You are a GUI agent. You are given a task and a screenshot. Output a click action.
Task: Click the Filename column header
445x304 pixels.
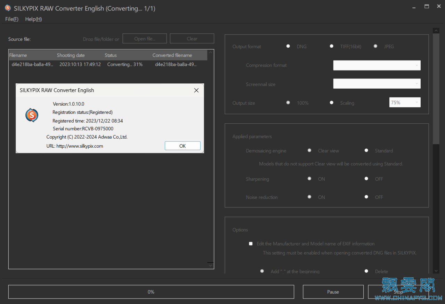pyautogui.click(x=32, y=55)
